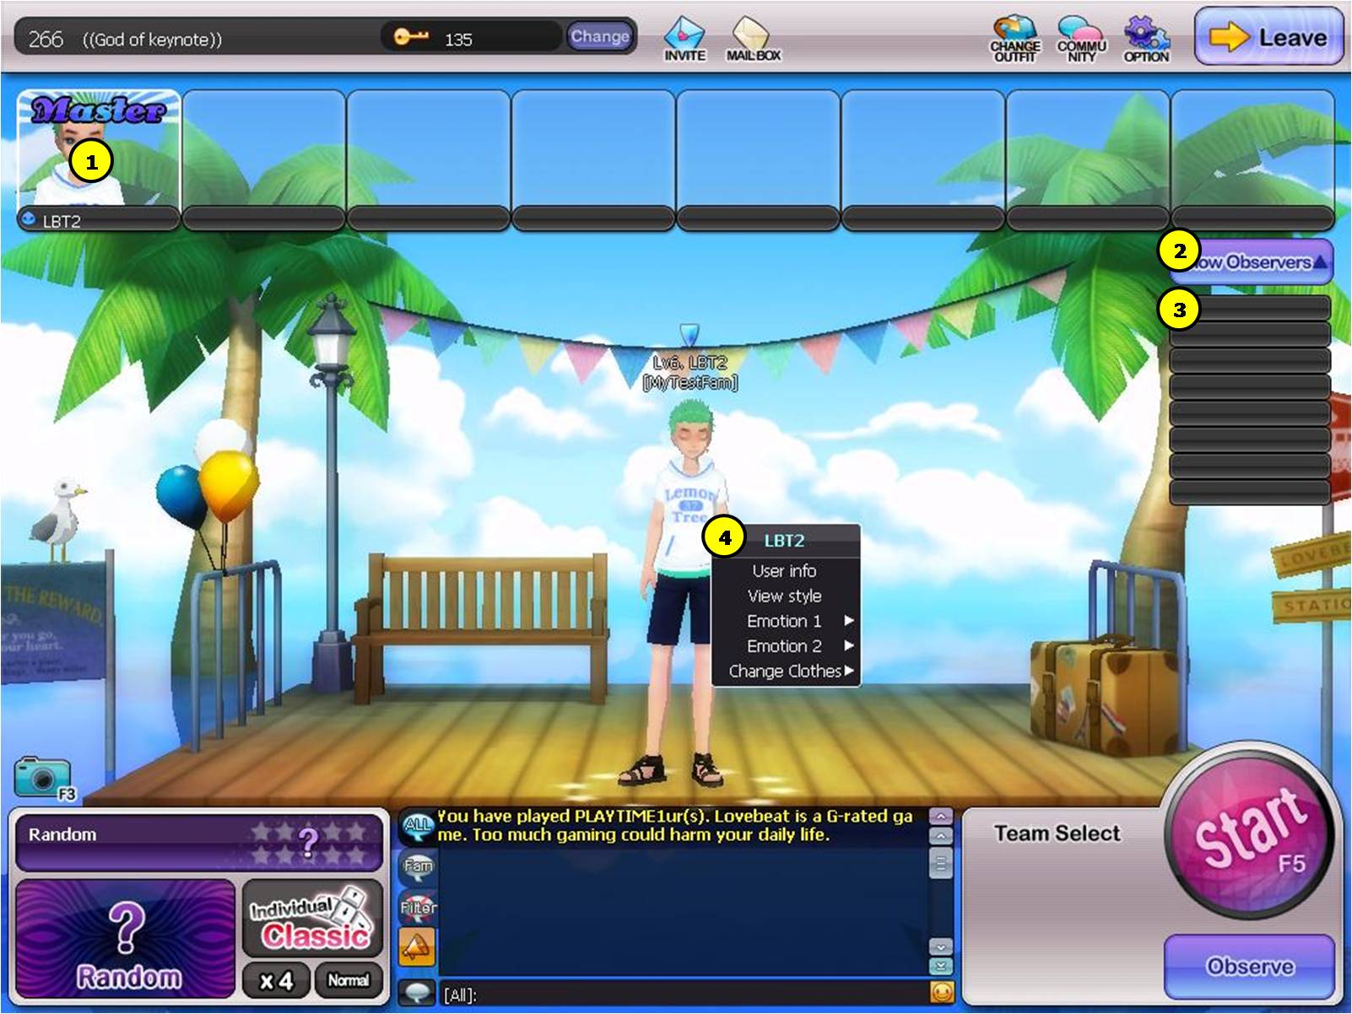Click the Change room settings button
This screenshot has width=1352, height=1014.
point(600,36)
